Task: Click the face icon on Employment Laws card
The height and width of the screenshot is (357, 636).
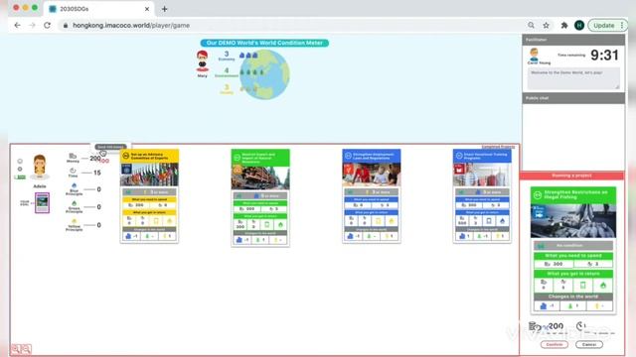Action: 348,156
